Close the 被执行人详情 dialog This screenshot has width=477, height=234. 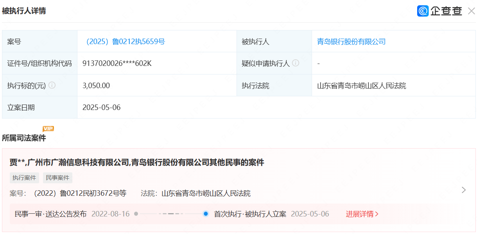(x=471, y=11)
